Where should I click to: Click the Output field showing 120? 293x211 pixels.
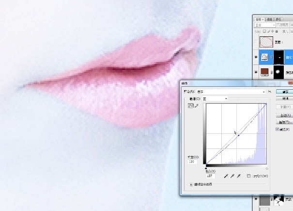tap(192, 162)
